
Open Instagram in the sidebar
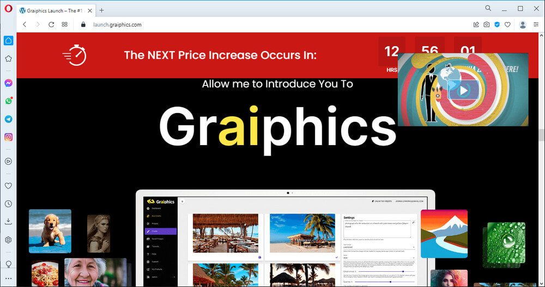click(x=8, y=137)
